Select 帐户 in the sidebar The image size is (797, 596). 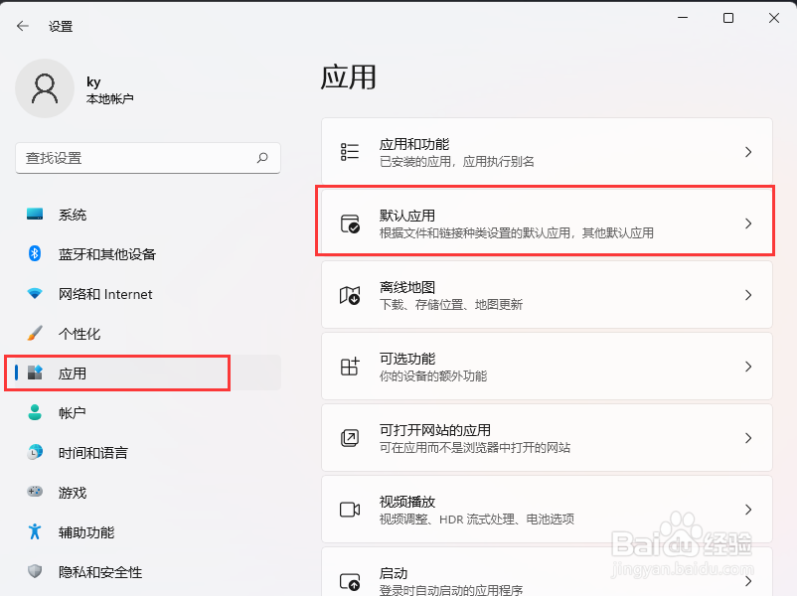pos(148,412)
